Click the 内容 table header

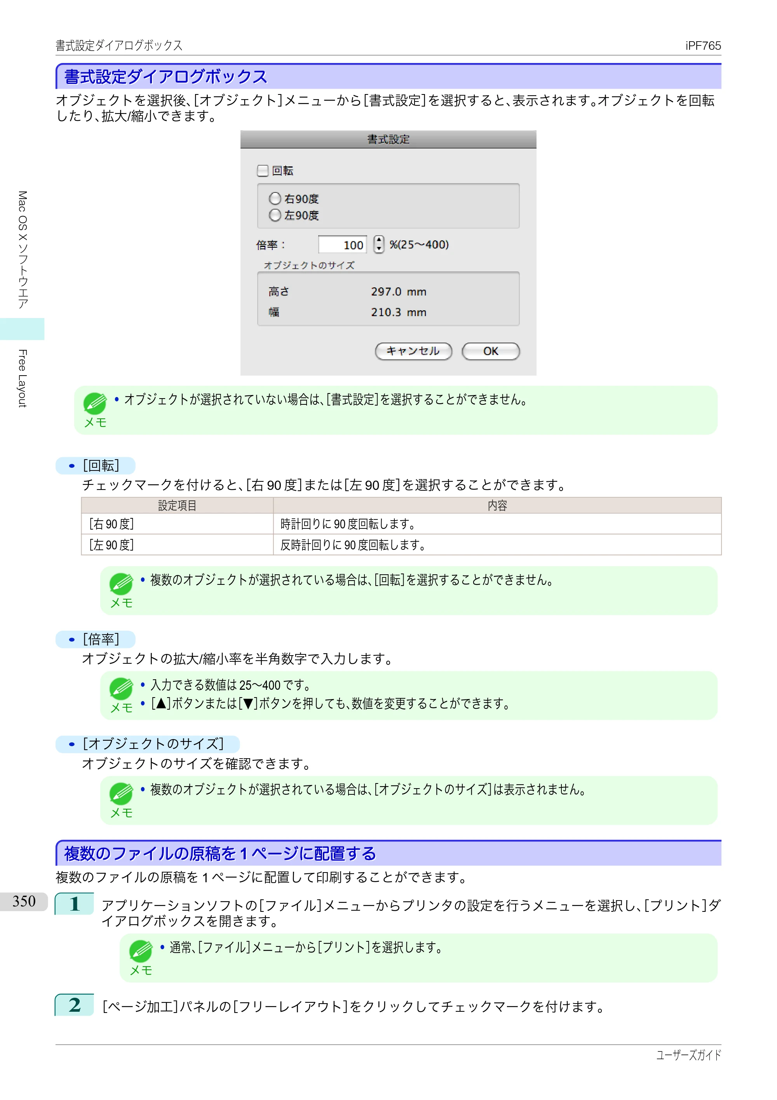(x=497, y=505)
